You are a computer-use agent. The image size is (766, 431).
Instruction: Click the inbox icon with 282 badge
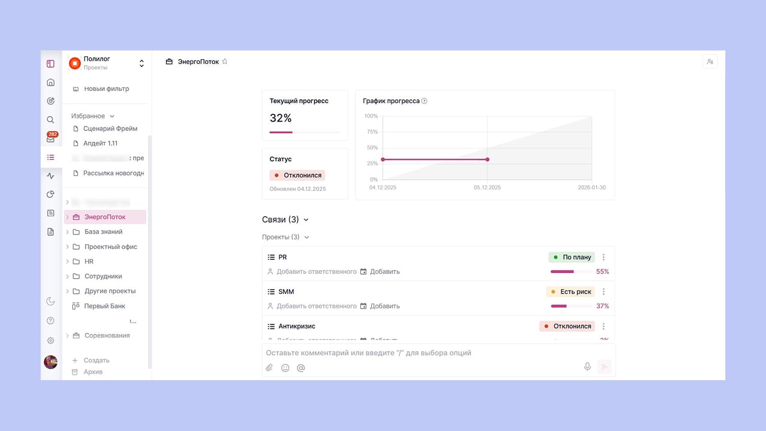tap(51, 139)
